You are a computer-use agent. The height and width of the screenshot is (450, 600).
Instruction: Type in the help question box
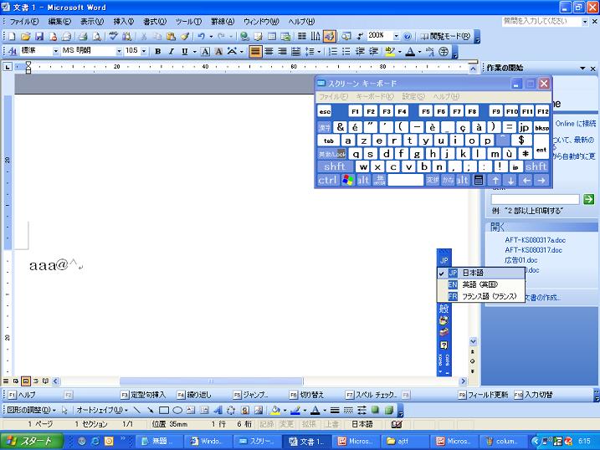click(x=541, y=22)
